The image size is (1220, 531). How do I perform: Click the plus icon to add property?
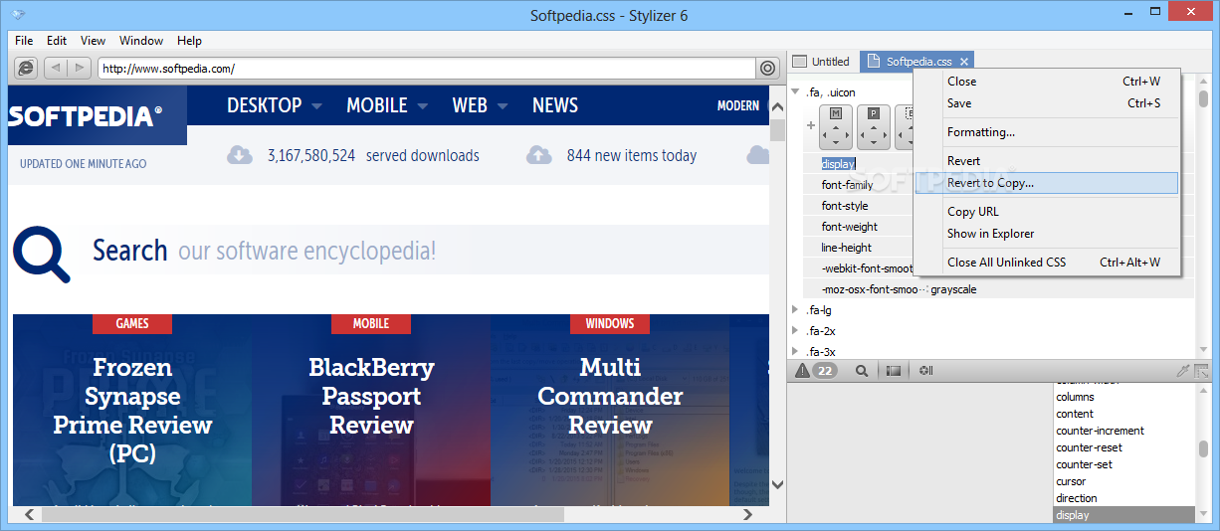(810, 126)
